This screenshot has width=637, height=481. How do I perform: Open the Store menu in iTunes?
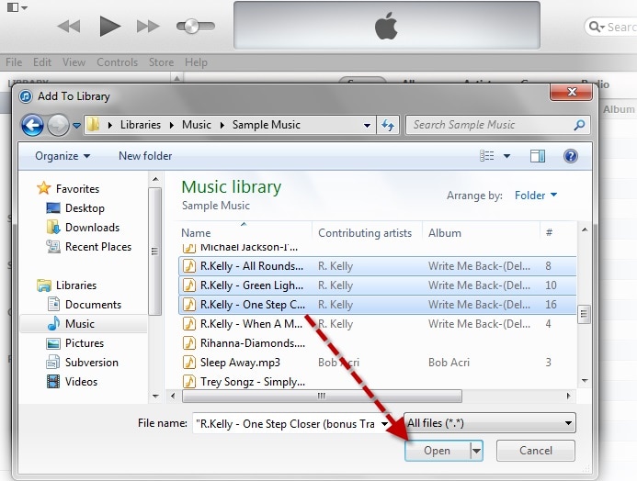tap(161, 62)
